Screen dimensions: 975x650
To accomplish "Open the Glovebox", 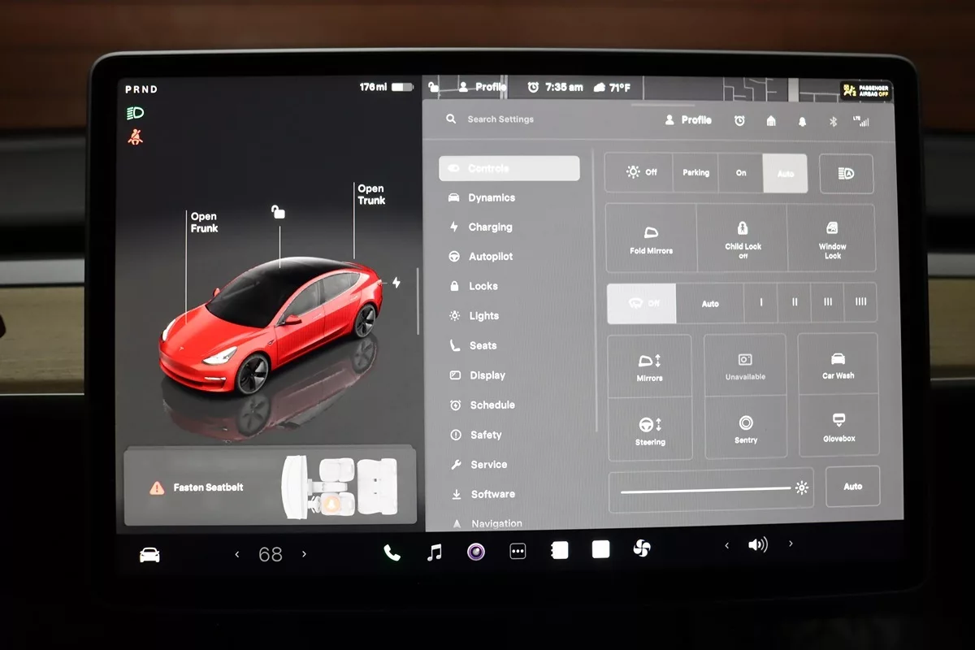I will coord(838,427).
